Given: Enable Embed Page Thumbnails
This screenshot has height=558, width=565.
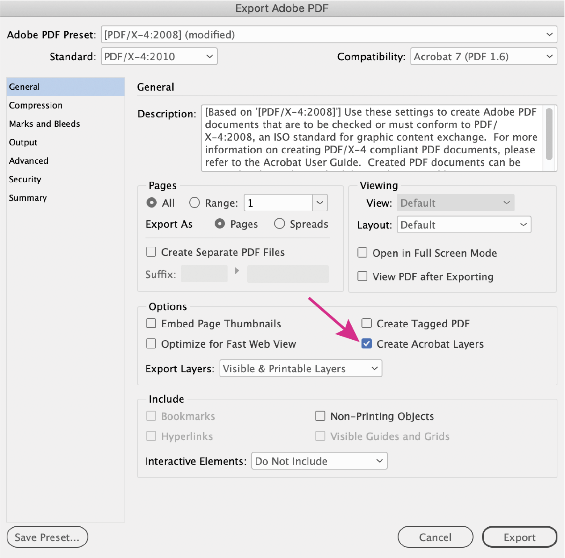Looking at the screenshot, I should click(x=151, y=323).
